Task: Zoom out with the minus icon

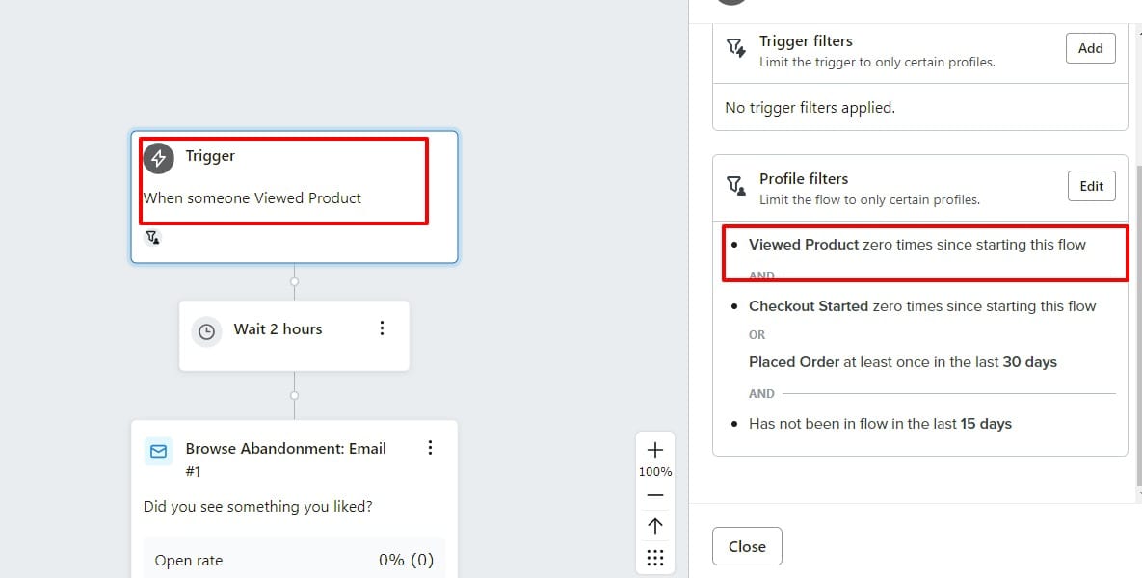Action: click(655, 495)
